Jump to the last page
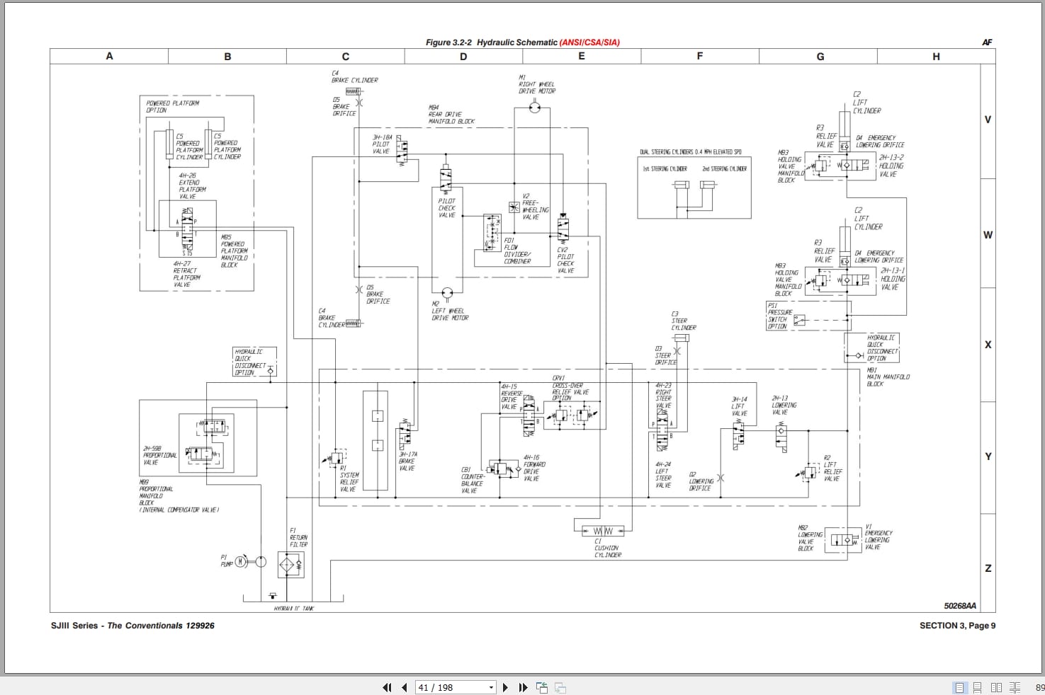The width and height of the screenshot is (1045, 695). tap(523, 687)
